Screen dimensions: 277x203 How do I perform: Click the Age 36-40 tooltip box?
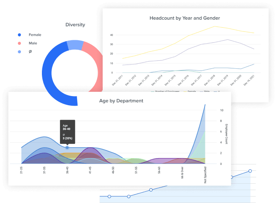67,133
